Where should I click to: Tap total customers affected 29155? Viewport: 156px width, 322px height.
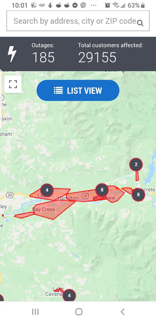[x=97, y=57]
